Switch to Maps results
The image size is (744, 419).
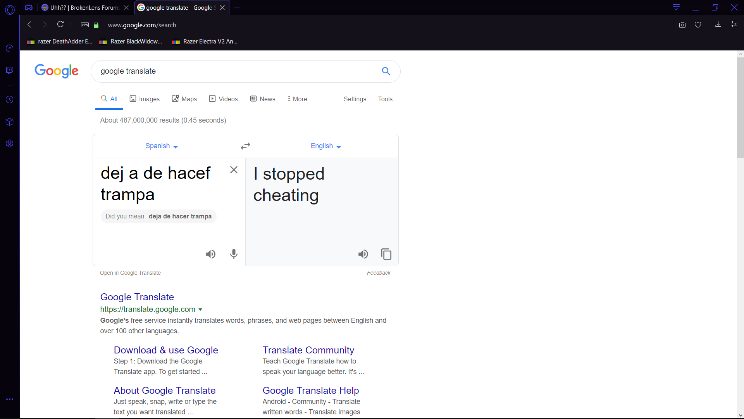tap(184, 99)
